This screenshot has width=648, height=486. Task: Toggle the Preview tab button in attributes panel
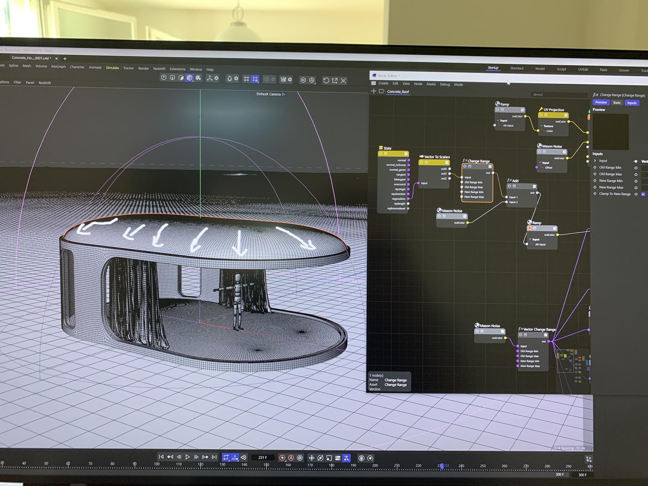pos(601,102)
